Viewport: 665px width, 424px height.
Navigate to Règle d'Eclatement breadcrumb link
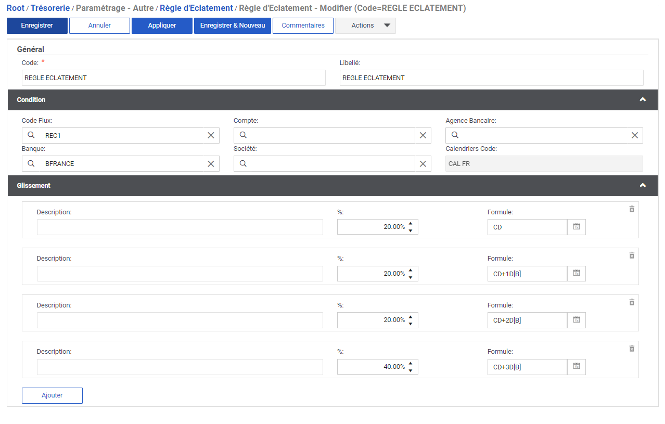click(196, 8)
